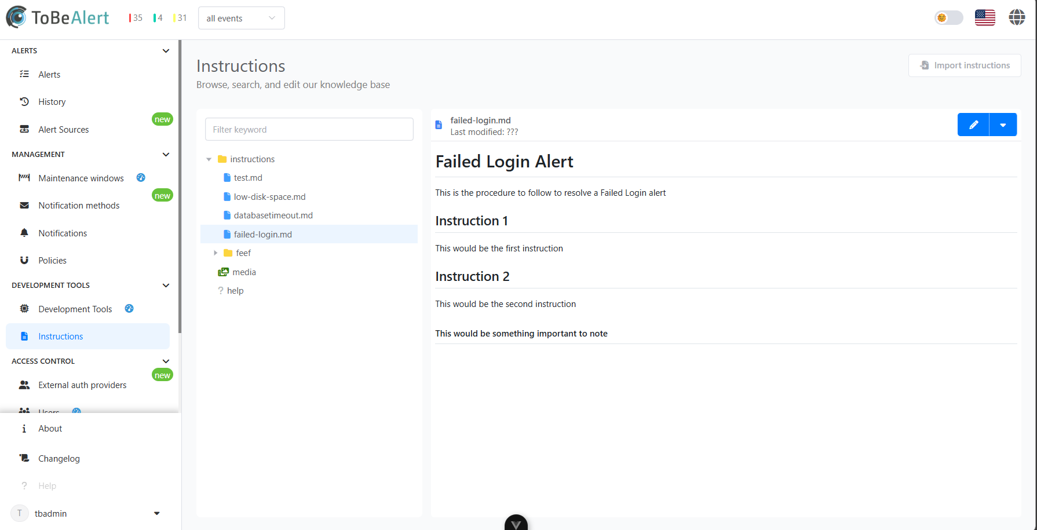This screenshot has height=530, width=1037.
Task: Click the red 35 alerts counter
Action: click(136, 18)
